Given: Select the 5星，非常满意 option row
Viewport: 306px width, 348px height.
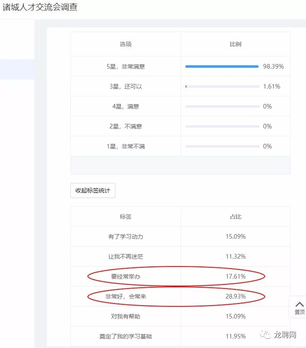Looking at the screenshot, I should (180, 67).
